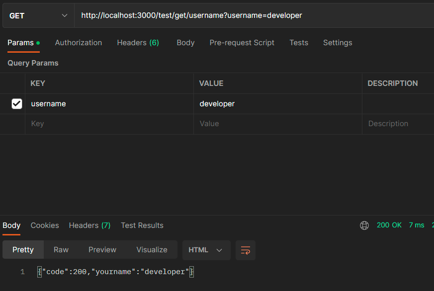
Task: Open the GET method dropdown
Action: [x=38, y=16]
